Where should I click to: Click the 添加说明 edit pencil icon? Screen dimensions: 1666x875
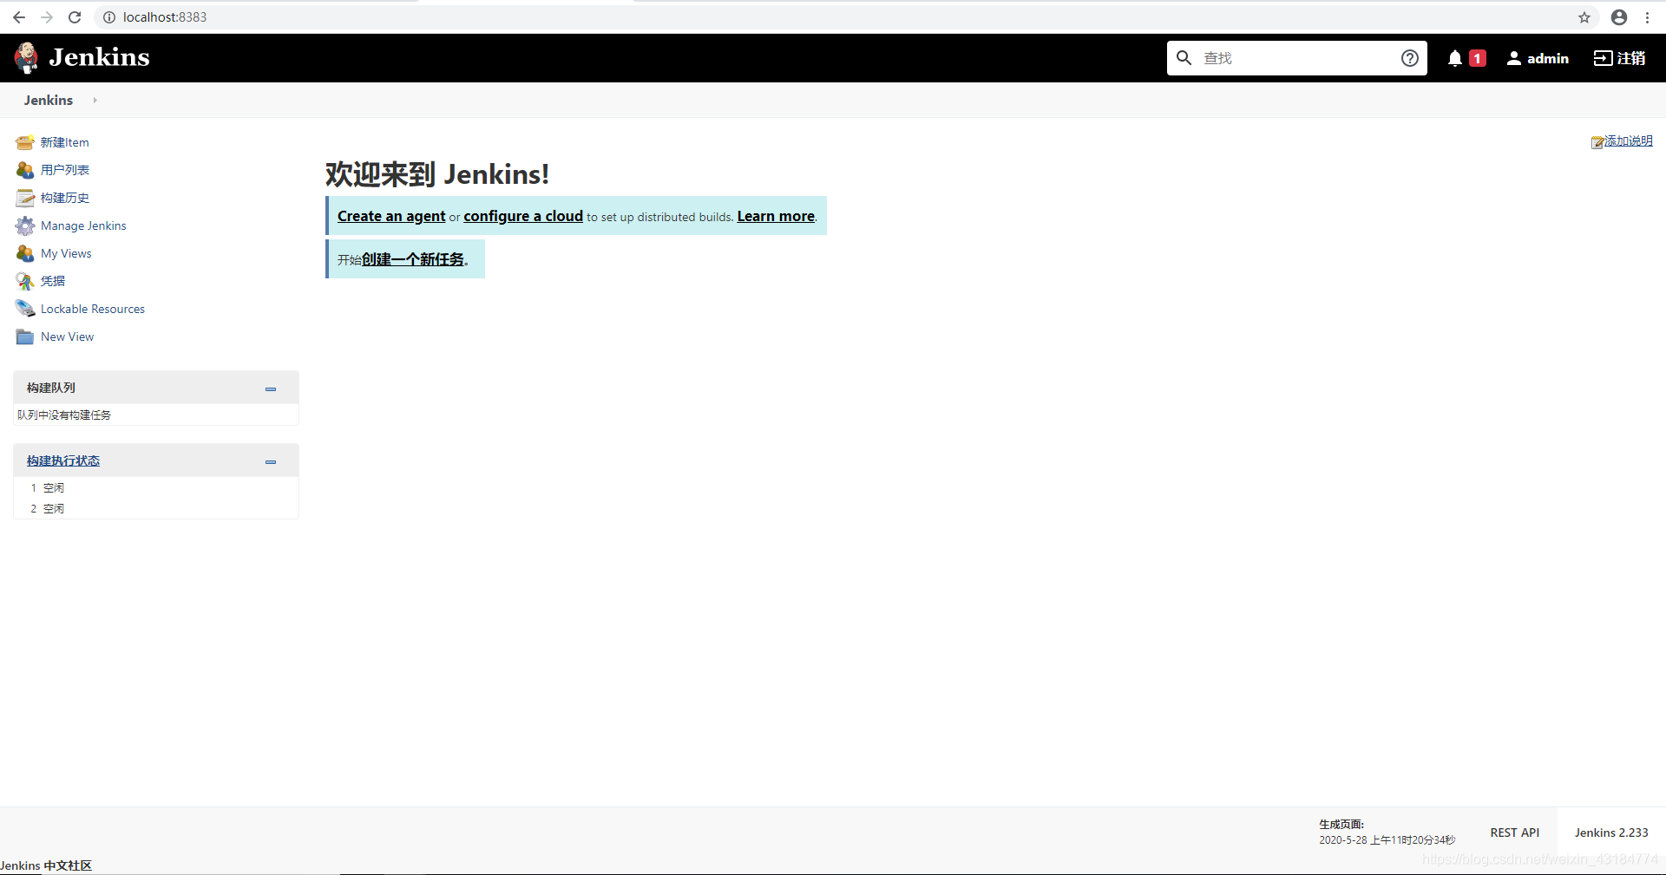(1597, 142)
